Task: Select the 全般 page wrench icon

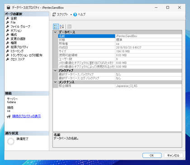Action: [x=8, y=19]
